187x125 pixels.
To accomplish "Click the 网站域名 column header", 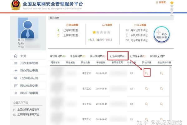I will click(70, 62).
